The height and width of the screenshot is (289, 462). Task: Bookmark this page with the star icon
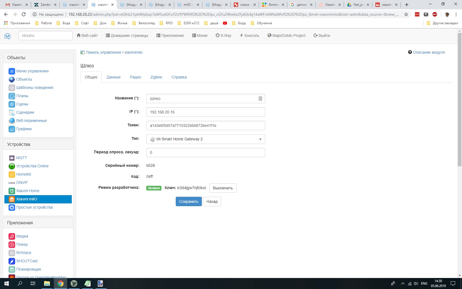[x=406, y=14]
